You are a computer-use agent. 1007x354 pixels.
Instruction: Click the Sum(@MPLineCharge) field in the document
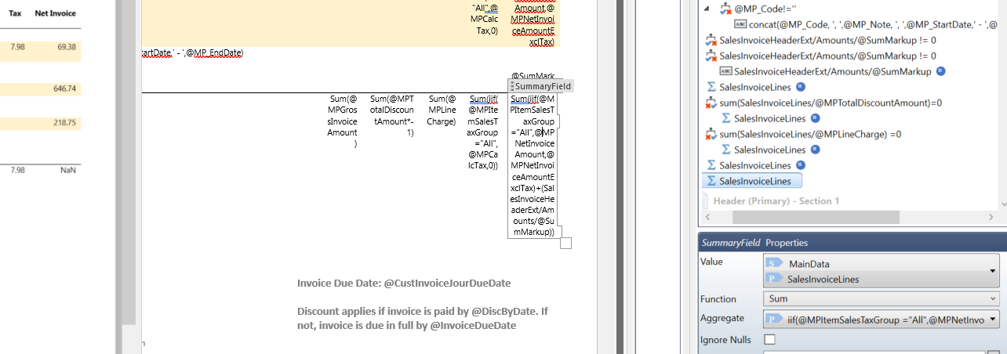(442, 110)
